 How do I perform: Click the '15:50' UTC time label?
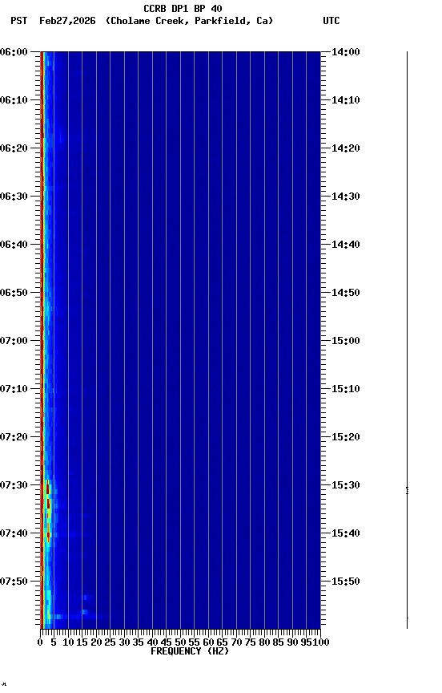pos(346,582)
